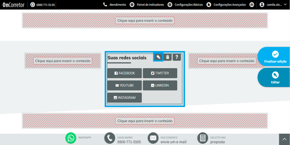Viewport: 290px width, 145px height.
Task: Jump to top with the up chevron
Action: coord(285,140)
